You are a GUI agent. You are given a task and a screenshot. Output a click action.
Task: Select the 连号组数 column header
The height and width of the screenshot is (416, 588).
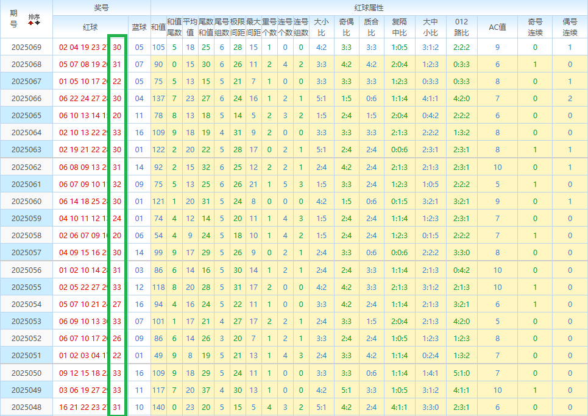pyautogui.click(x=301, y=27)
